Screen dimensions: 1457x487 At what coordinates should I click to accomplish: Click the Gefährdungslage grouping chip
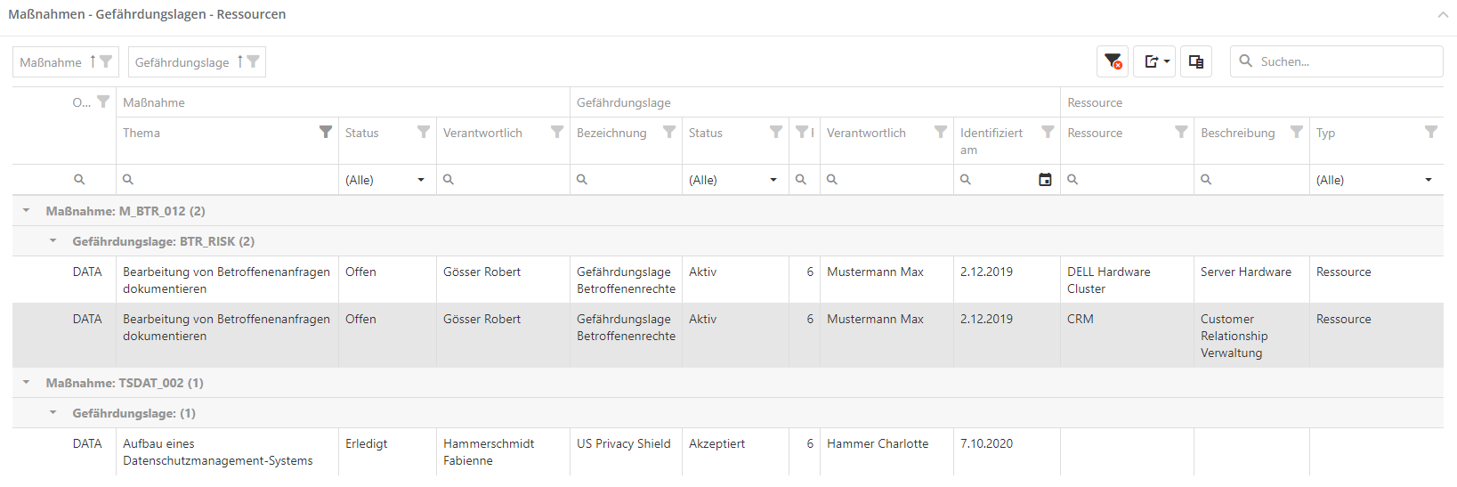[182, 62]
